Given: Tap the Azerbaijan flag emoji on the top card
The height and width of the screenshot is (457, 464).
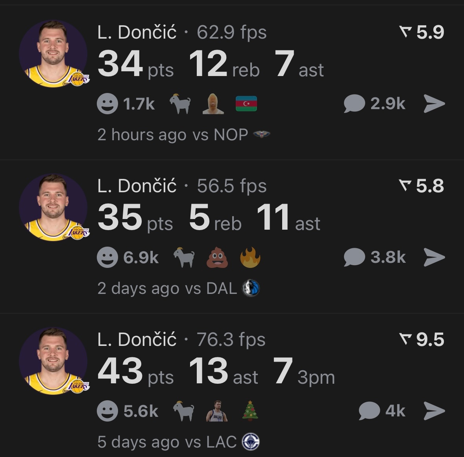Looking at the screenshot, I should point(246,104).
